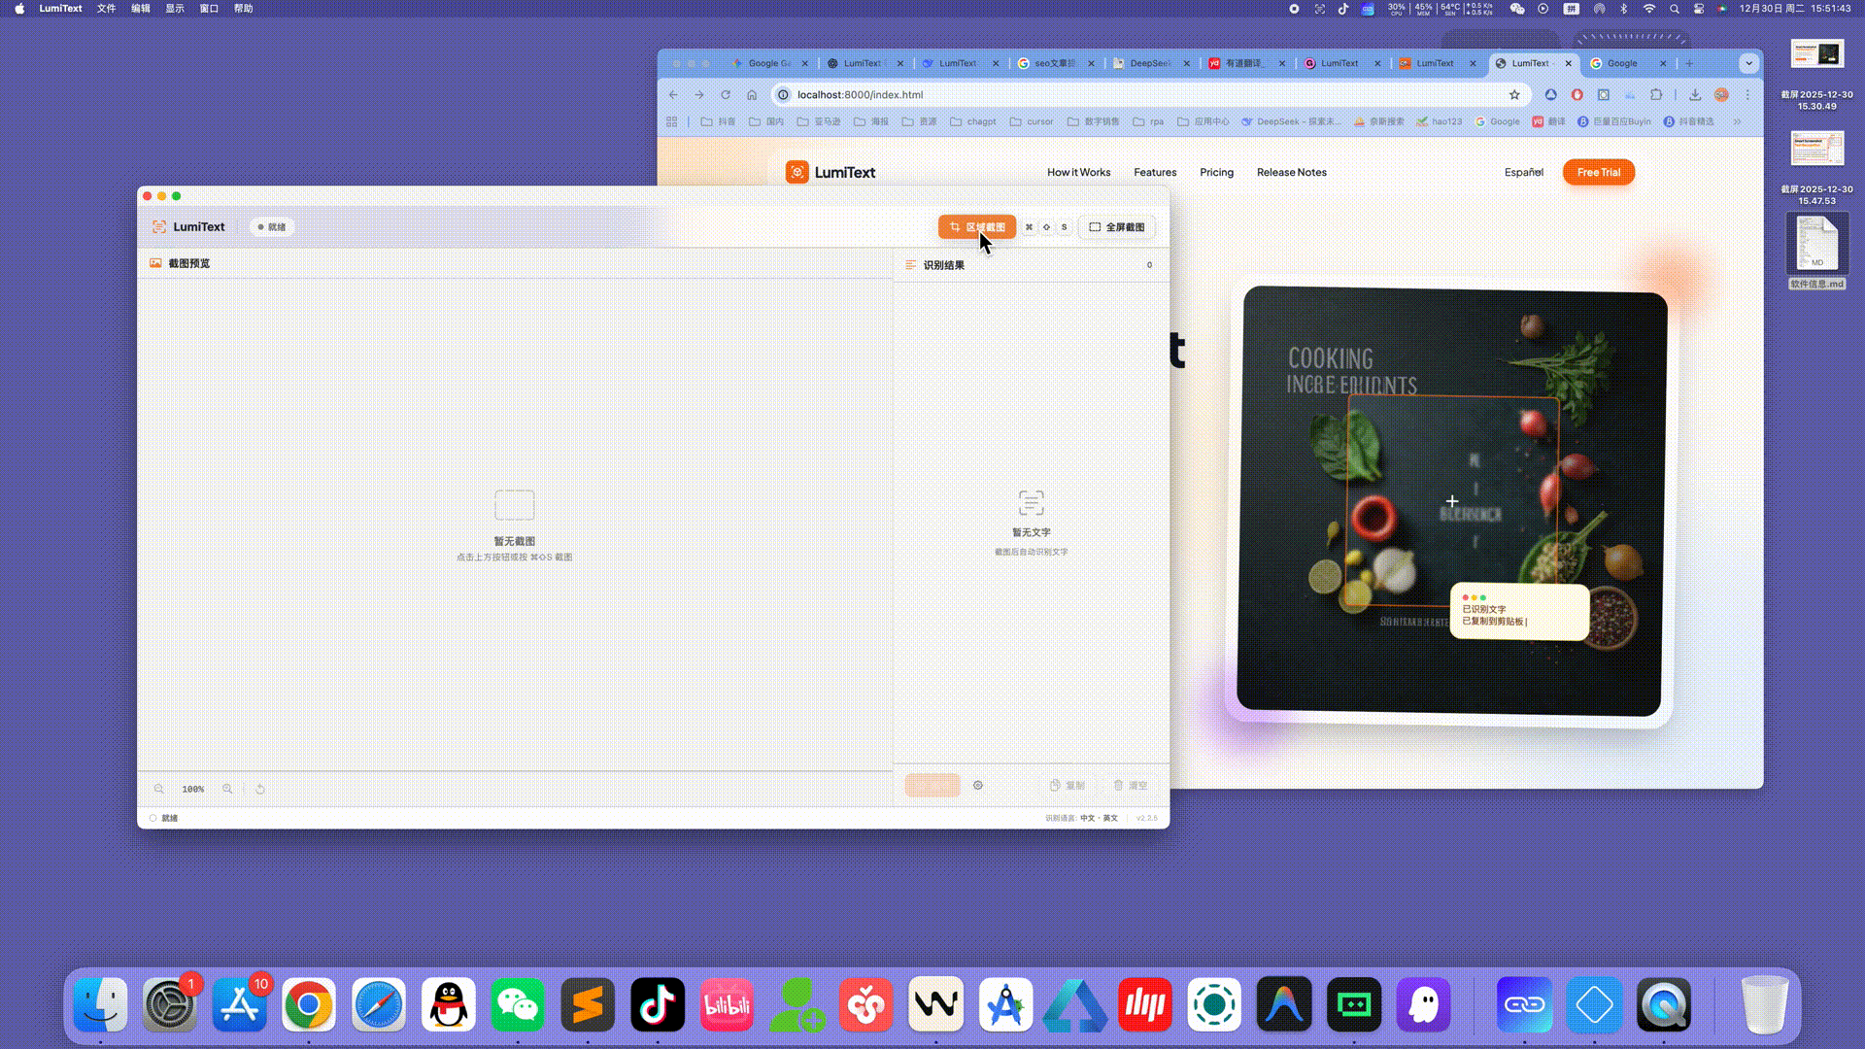Go back in Chrome

point(673,94)
